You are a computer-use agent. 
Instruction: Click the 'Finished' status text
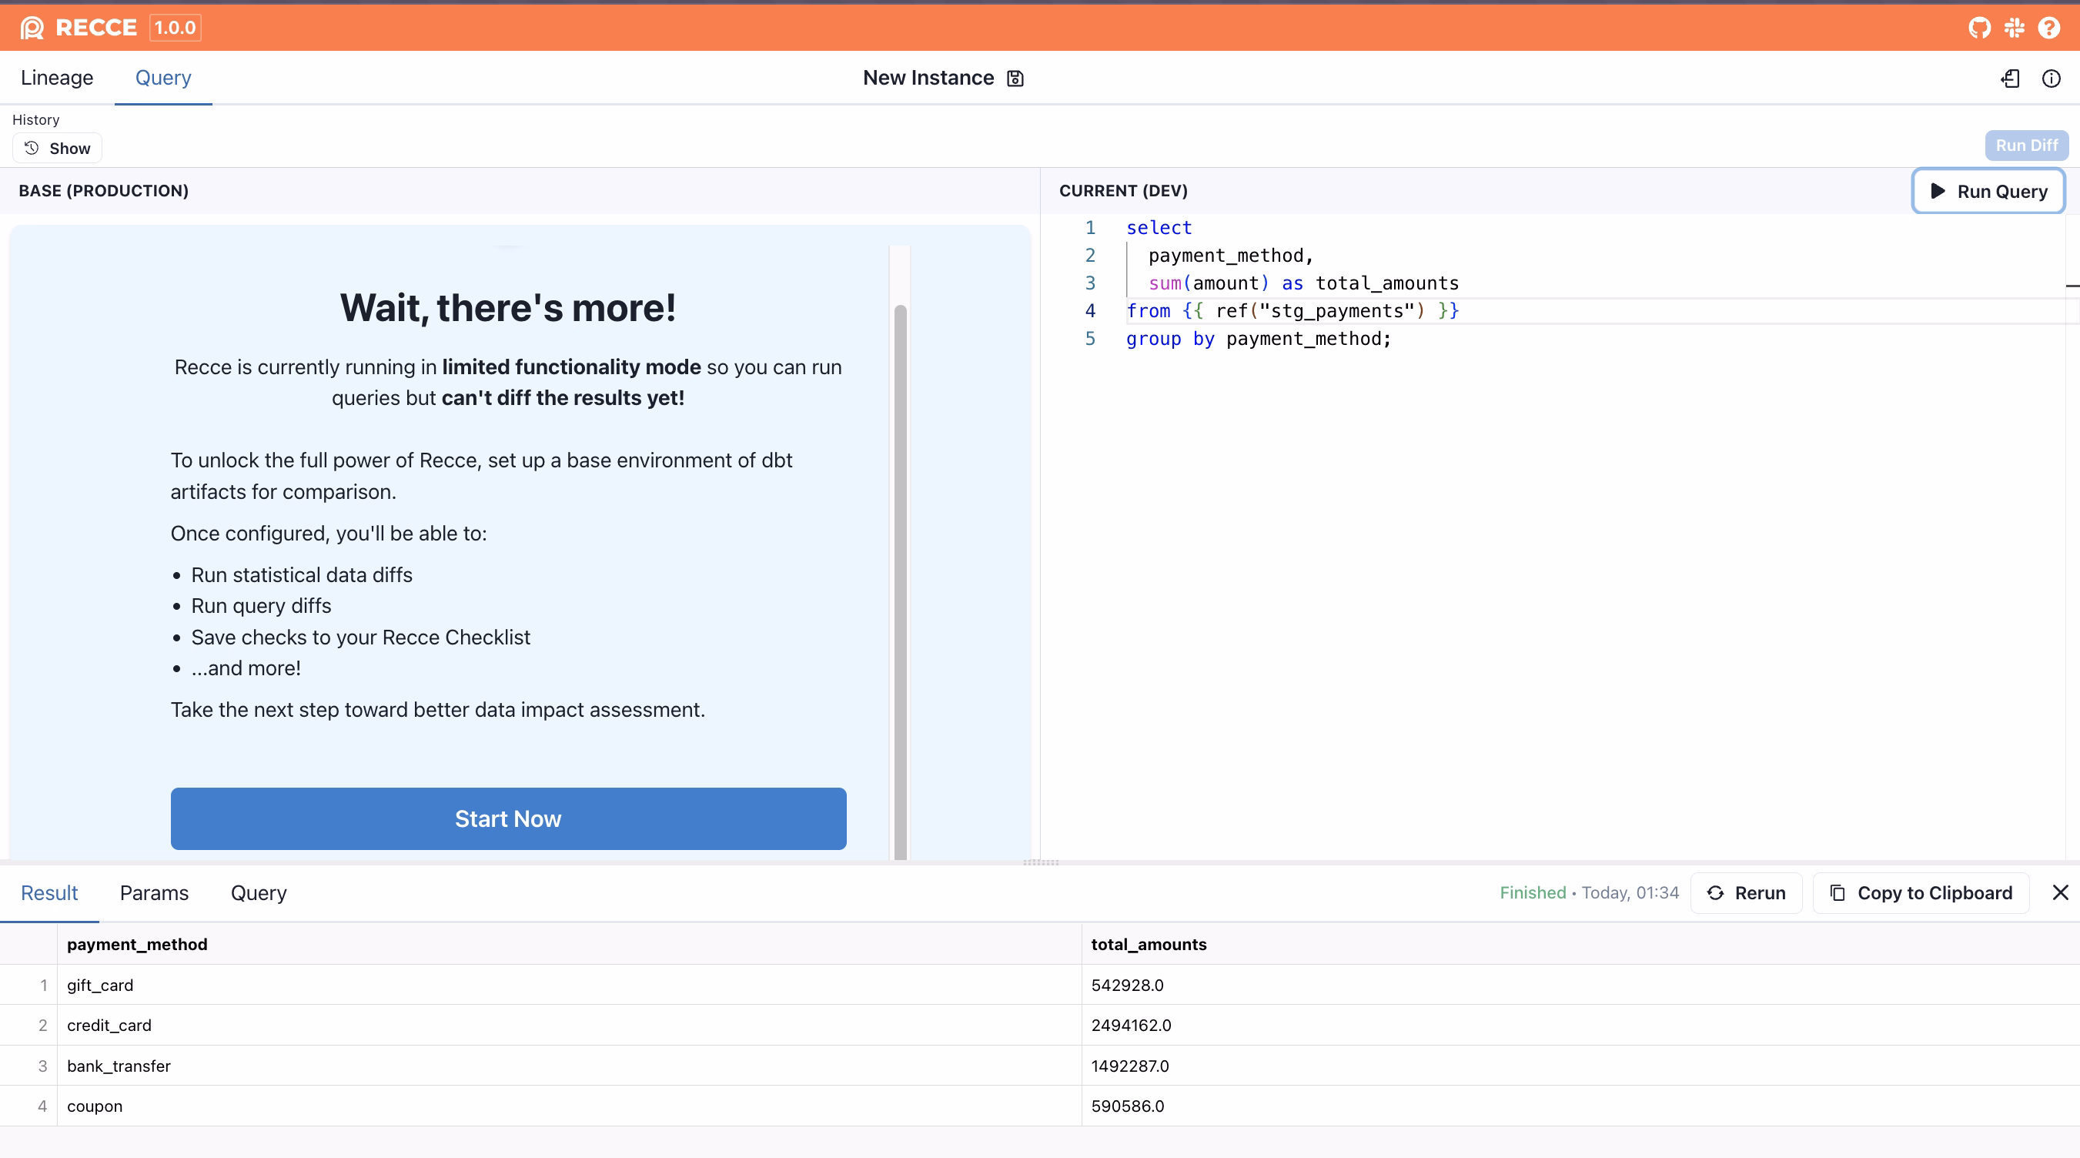pyautogui.click(x=1533, y=892)
